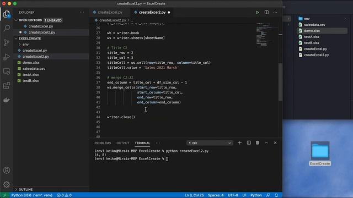Open Run and Debug view
This screenshot has width=353, height=198.
pos(7,57)
